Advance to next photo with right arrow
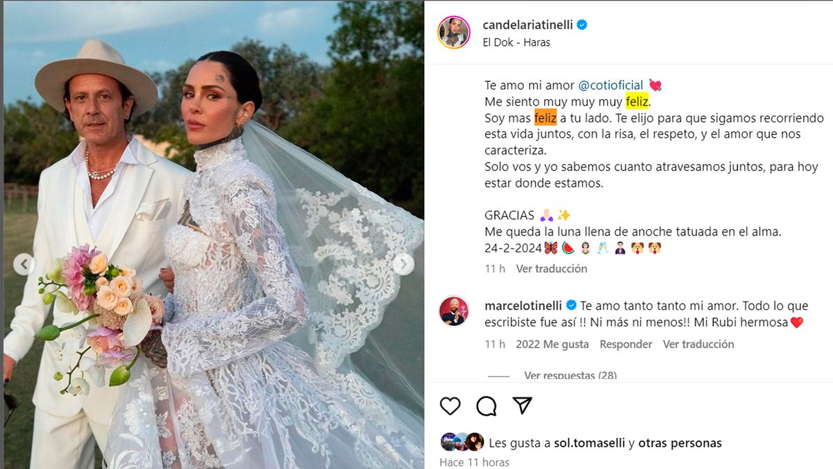Viewport: 833px width, 469px height. [403, 264]
